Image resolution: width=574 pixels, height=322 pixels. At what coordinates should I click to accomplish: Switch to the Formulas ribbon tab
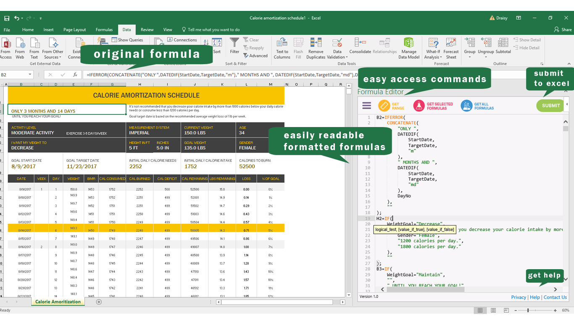point(104,29)
